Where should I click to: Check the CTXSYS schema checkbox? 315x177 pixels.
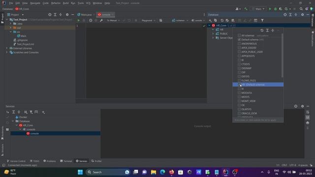(239, 64)
